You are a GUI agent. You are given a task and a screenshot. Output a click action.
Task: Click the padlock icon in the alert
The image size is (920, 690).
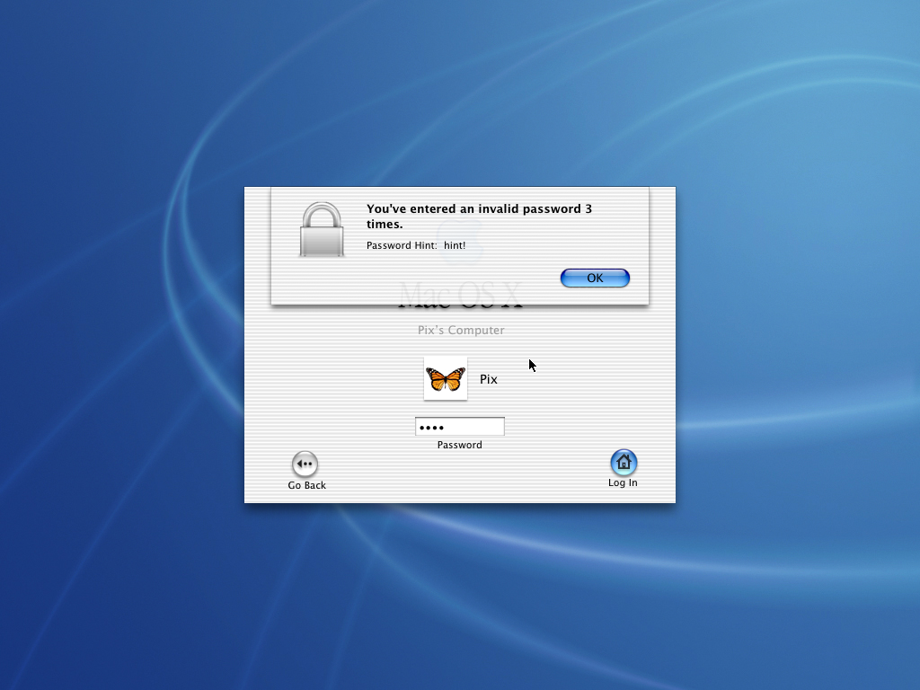click(322, 230)
